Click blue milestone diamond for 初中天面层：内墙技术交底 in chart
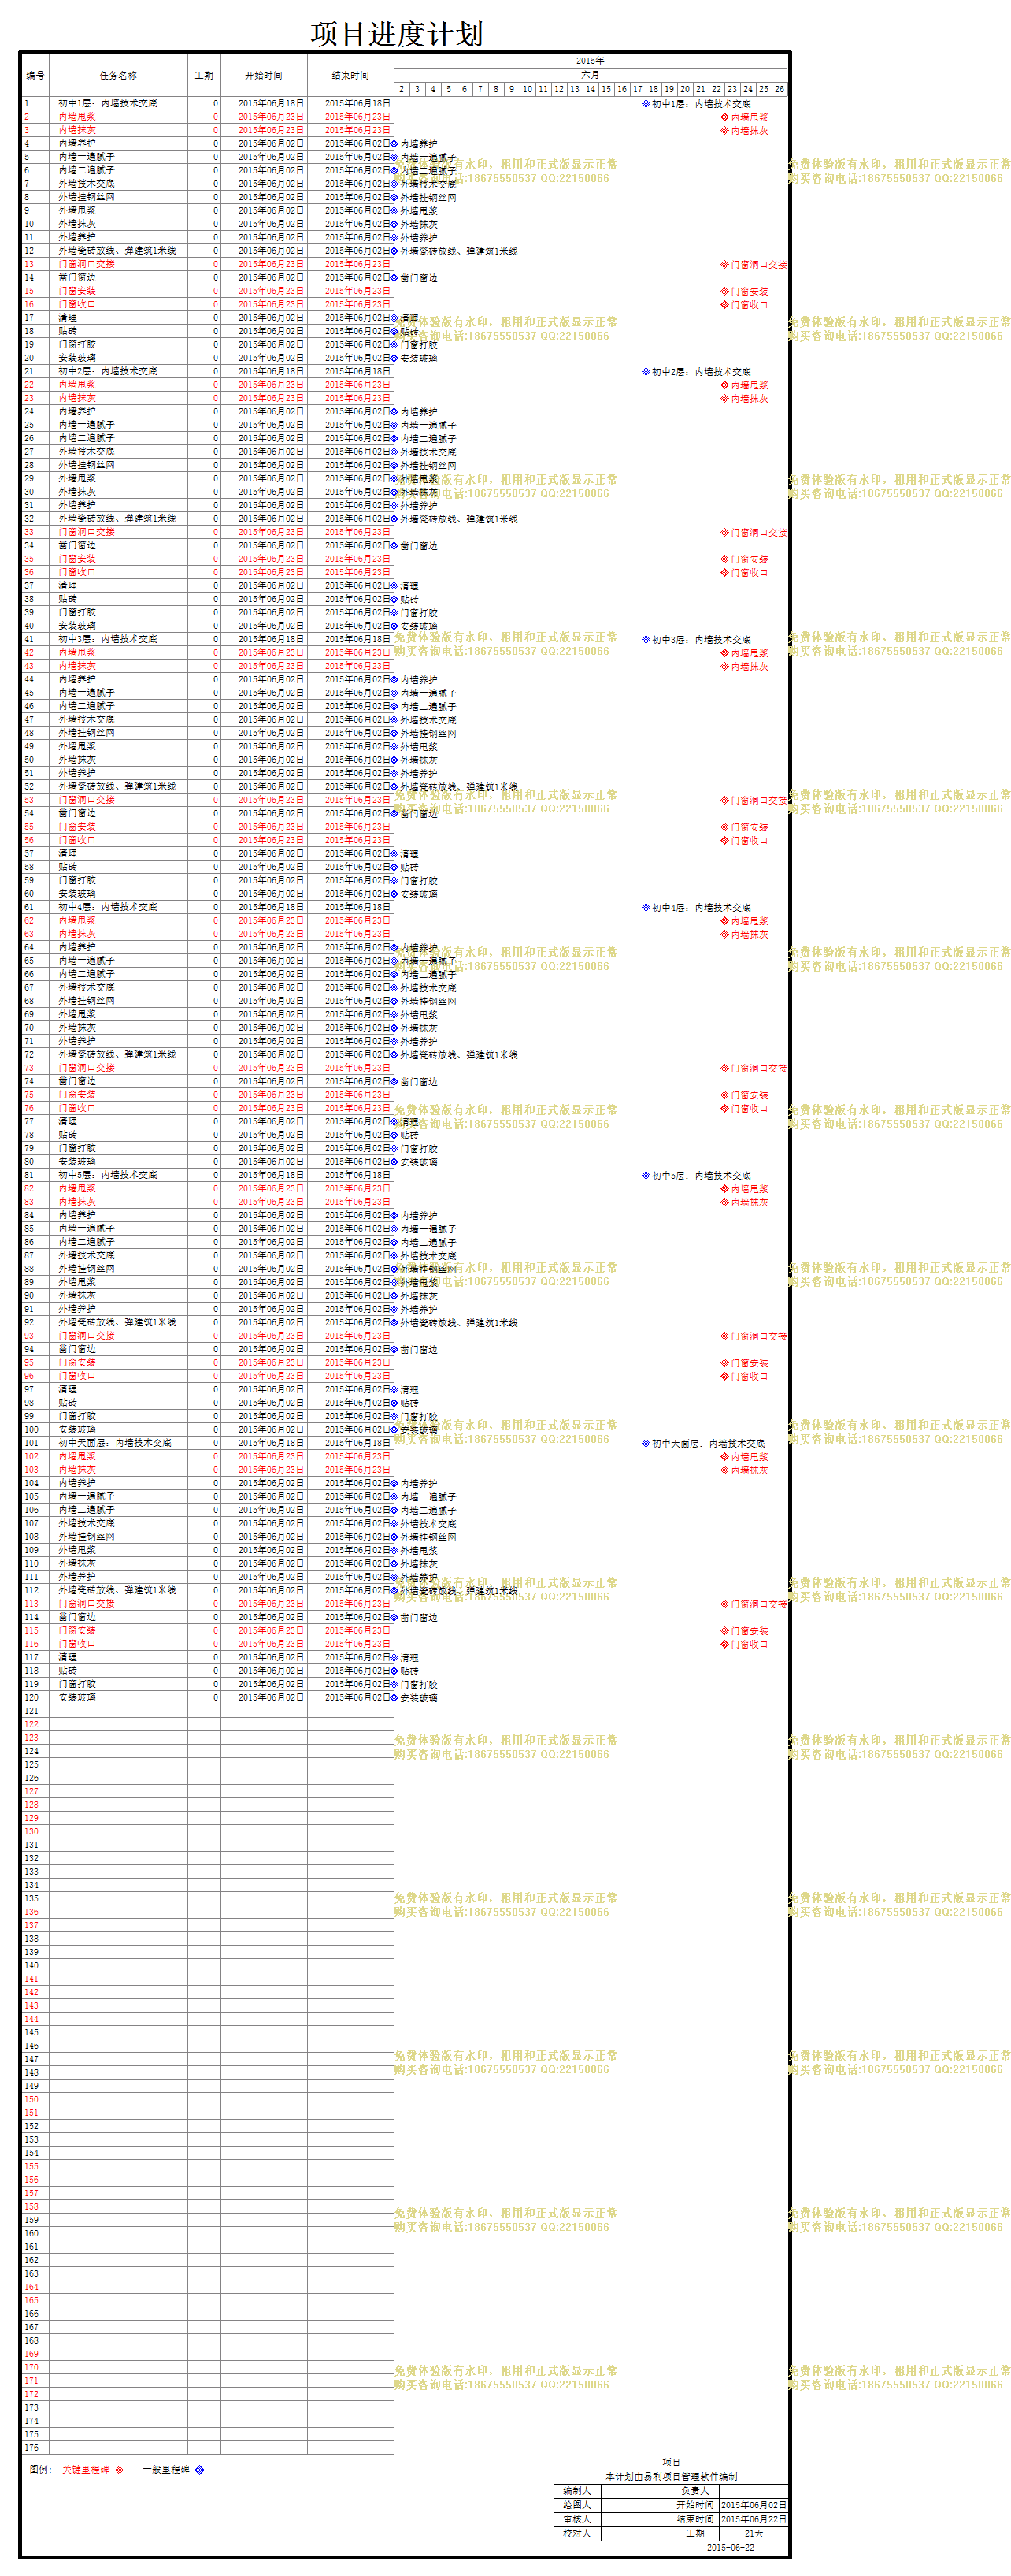1011x2576 pixels. [x=646, y=1444]
